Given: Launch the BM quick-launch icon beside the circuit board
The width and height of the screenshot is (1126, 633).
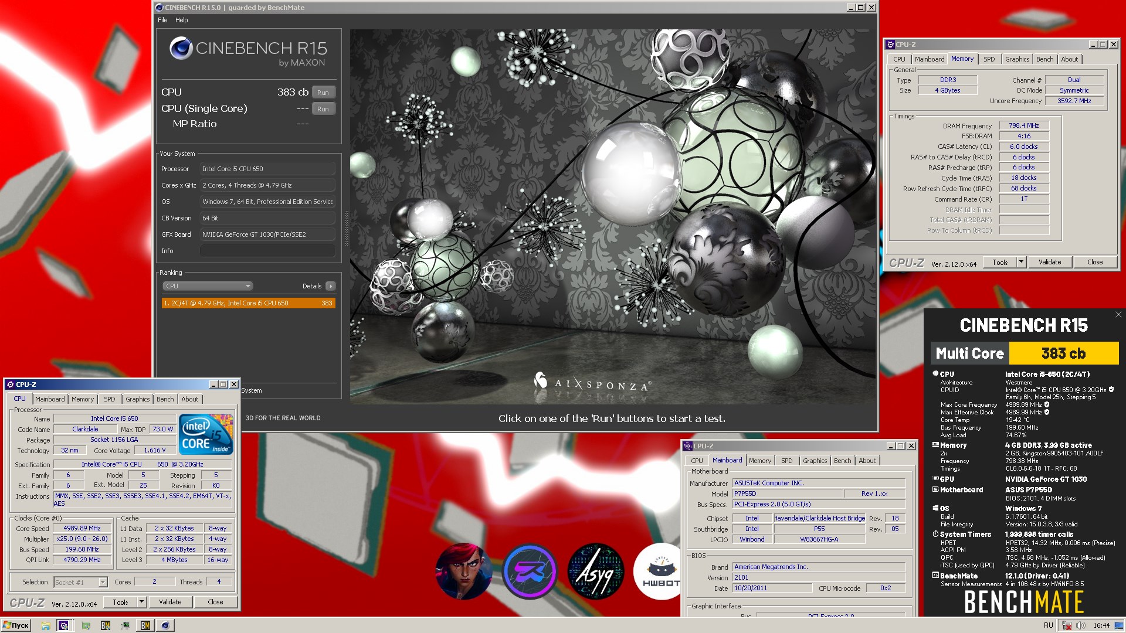Looking at the screenshot, I should [x=106, y=625].
